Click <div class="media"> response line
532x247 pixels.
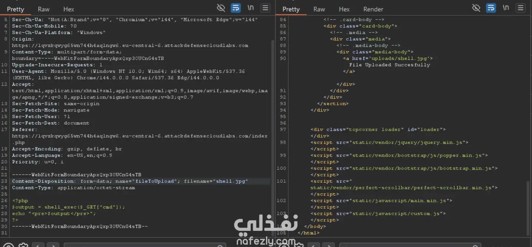[x=360, y=39]
